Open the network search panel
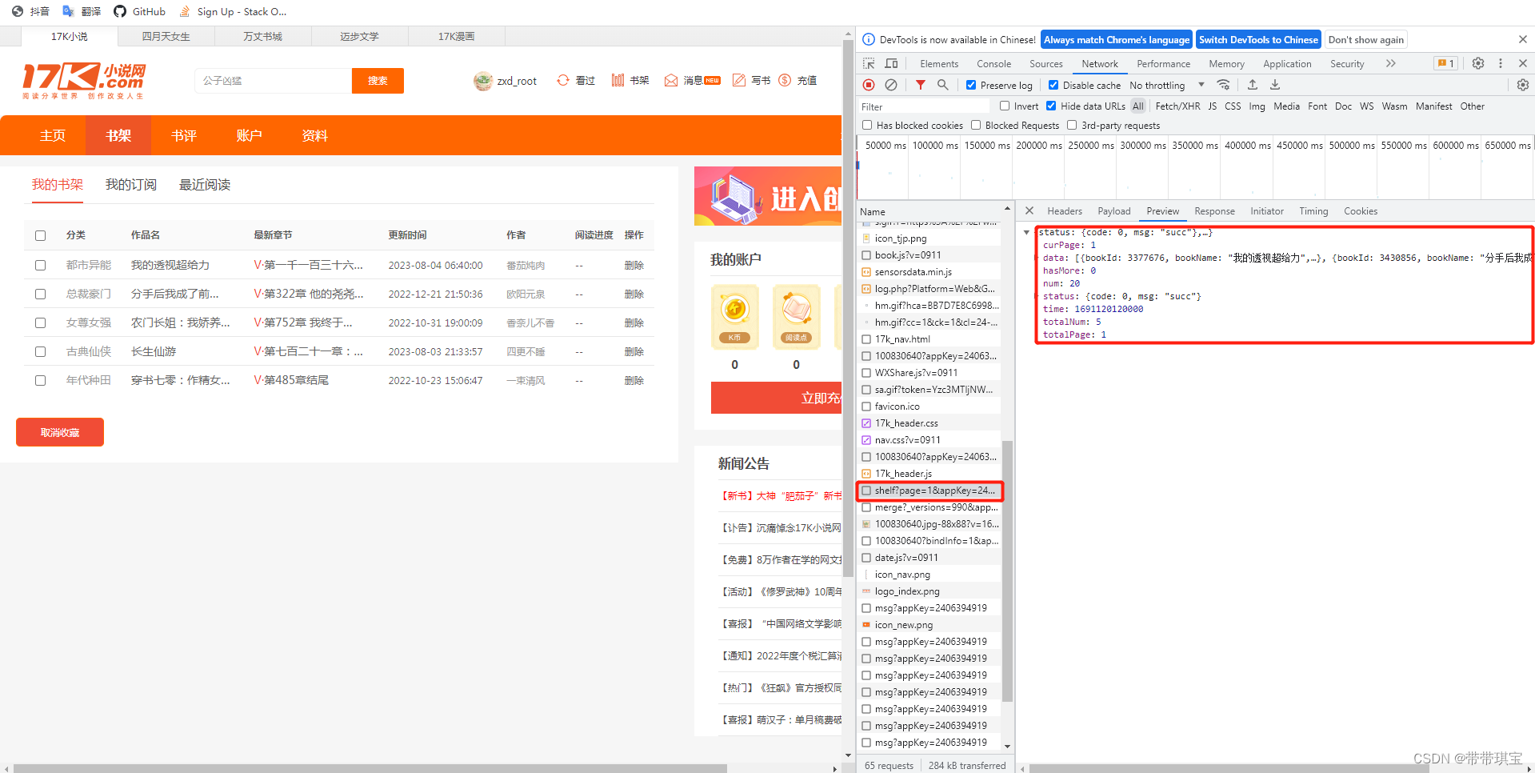The image size is (1535, 773). (943, 85)
